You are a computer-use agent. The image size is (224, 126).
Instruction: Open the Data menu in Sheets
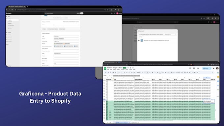pos(127,69)
